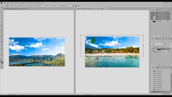Select the Eraser tool
The height and width of the screenshot is (97, 172).
pyautogui.click(x=2, y=34)
